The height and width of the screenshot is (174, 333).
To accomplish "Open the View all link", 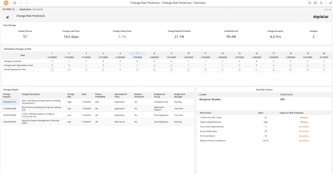I will [327, 9].
